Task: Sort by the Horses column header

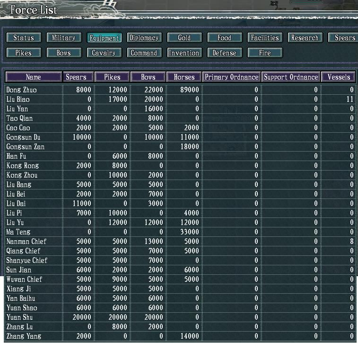Action: tap(184, 77)
